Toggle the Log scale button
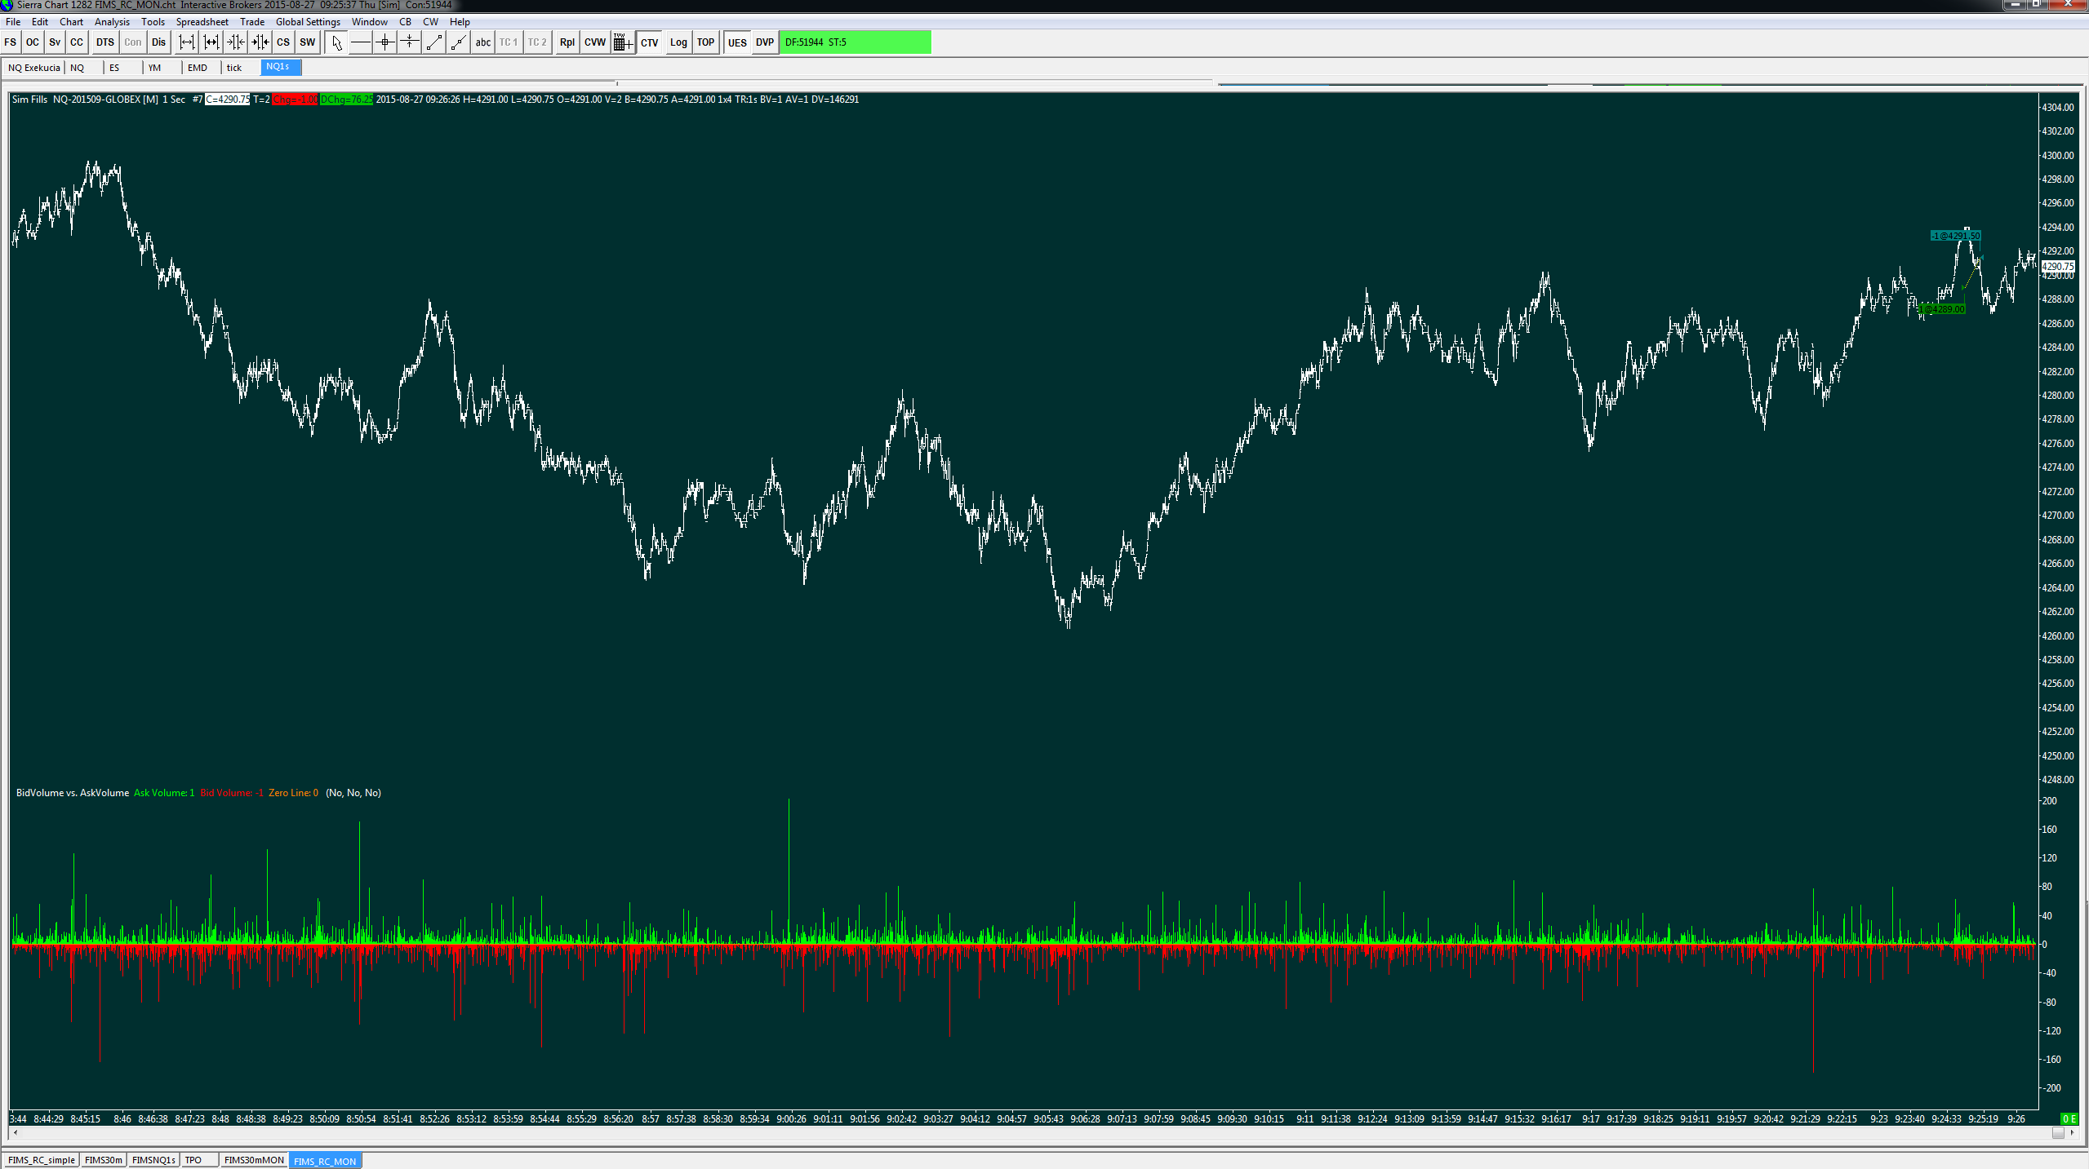Viewport: 2089px width, 1169px height. click(x=678, y=42)
